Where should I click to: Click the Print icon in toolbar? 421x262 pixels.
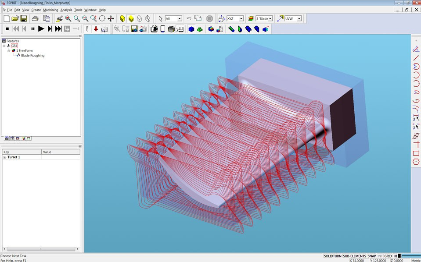[35, 18]
